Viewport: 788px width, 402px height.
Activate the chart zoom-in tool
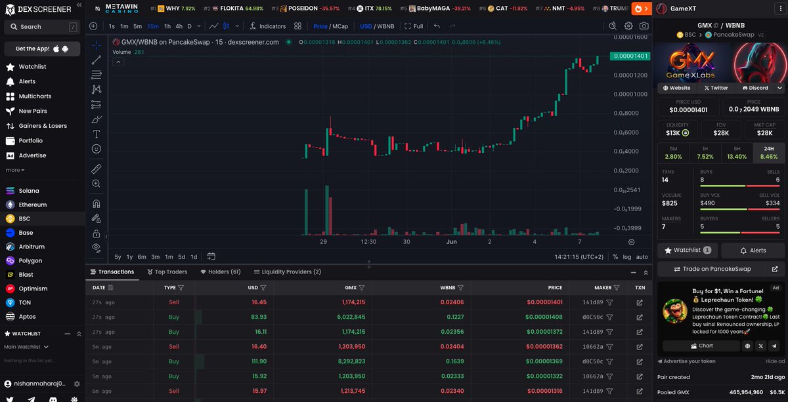click(97, 184)
